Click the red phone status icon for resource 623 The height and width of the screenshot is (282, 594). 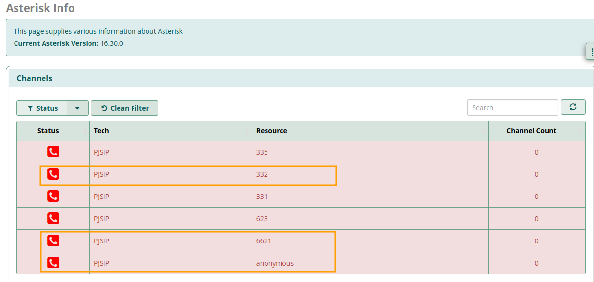[x=53, y=218]
